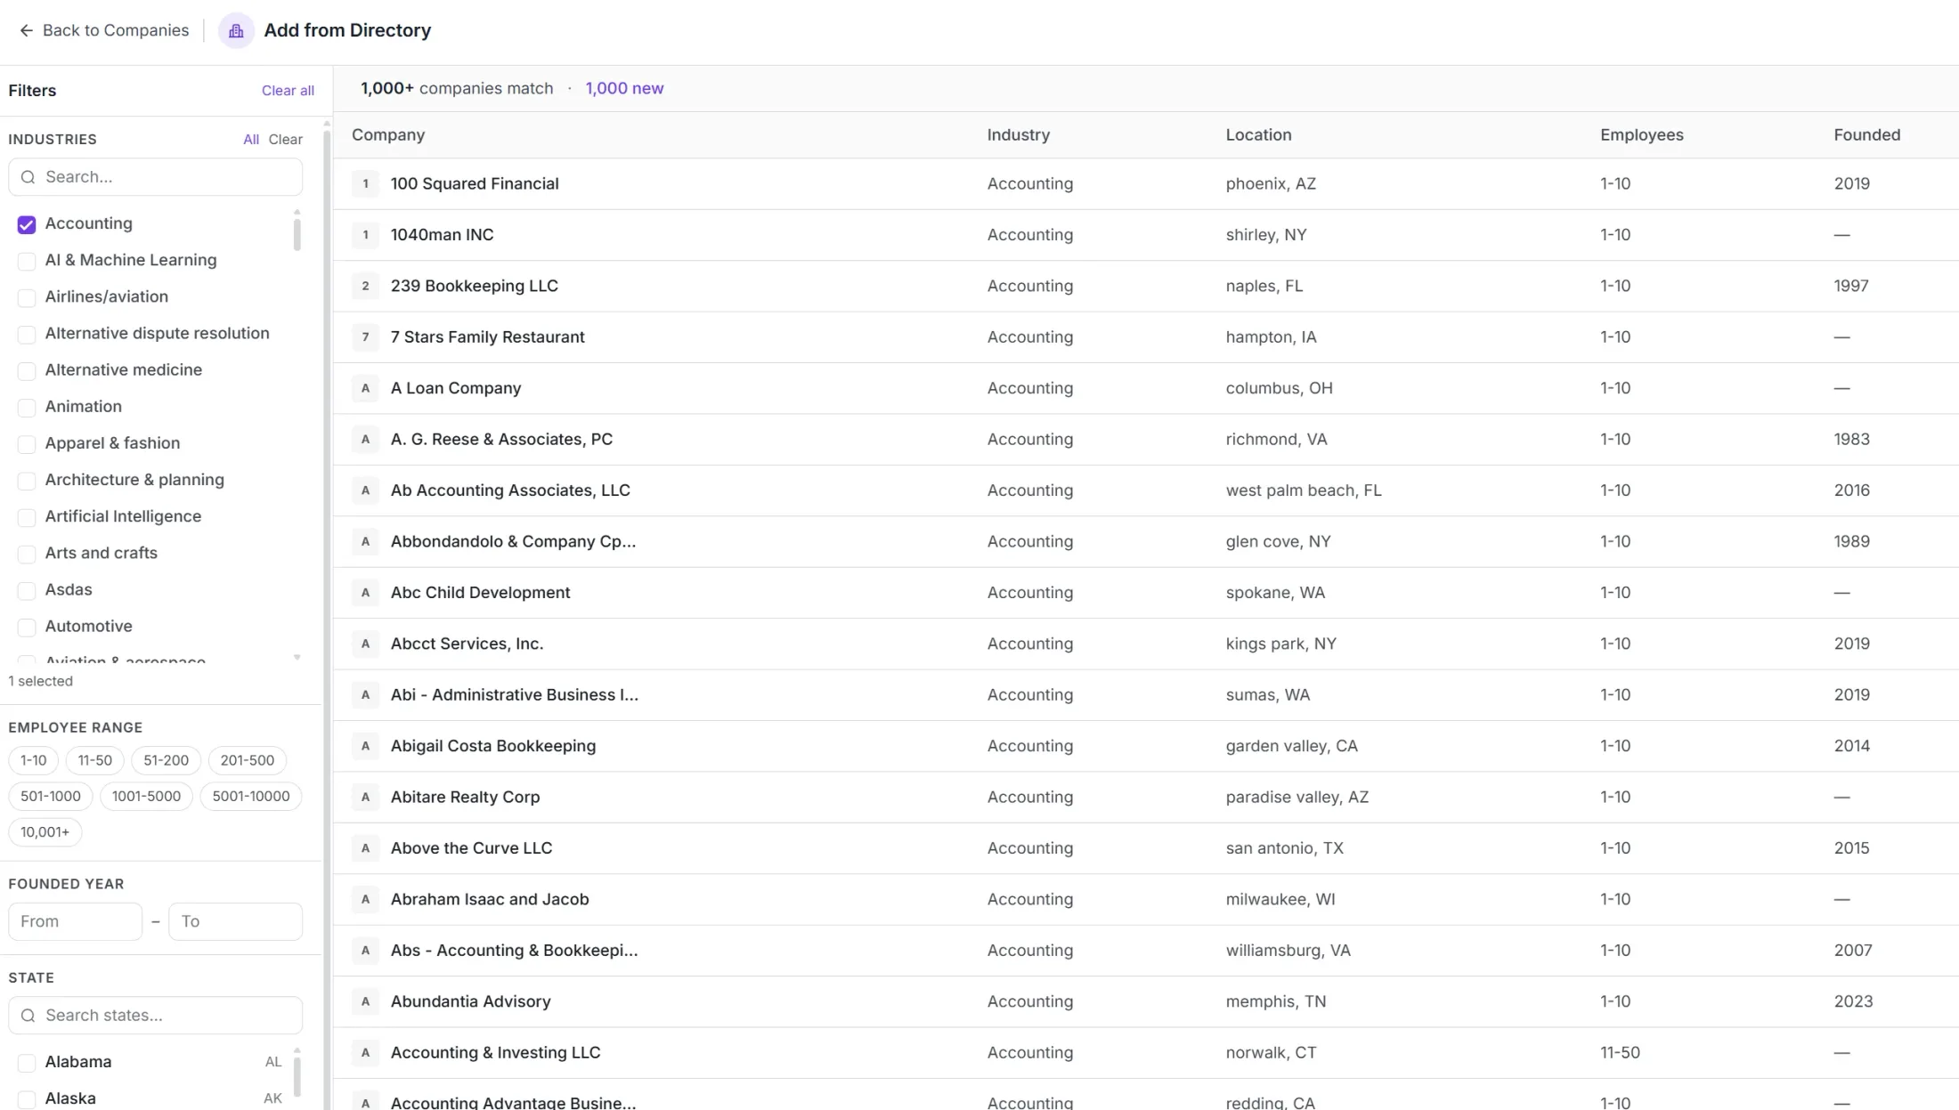Check the Alabama state checkbox

click(x=27, y=1063)
